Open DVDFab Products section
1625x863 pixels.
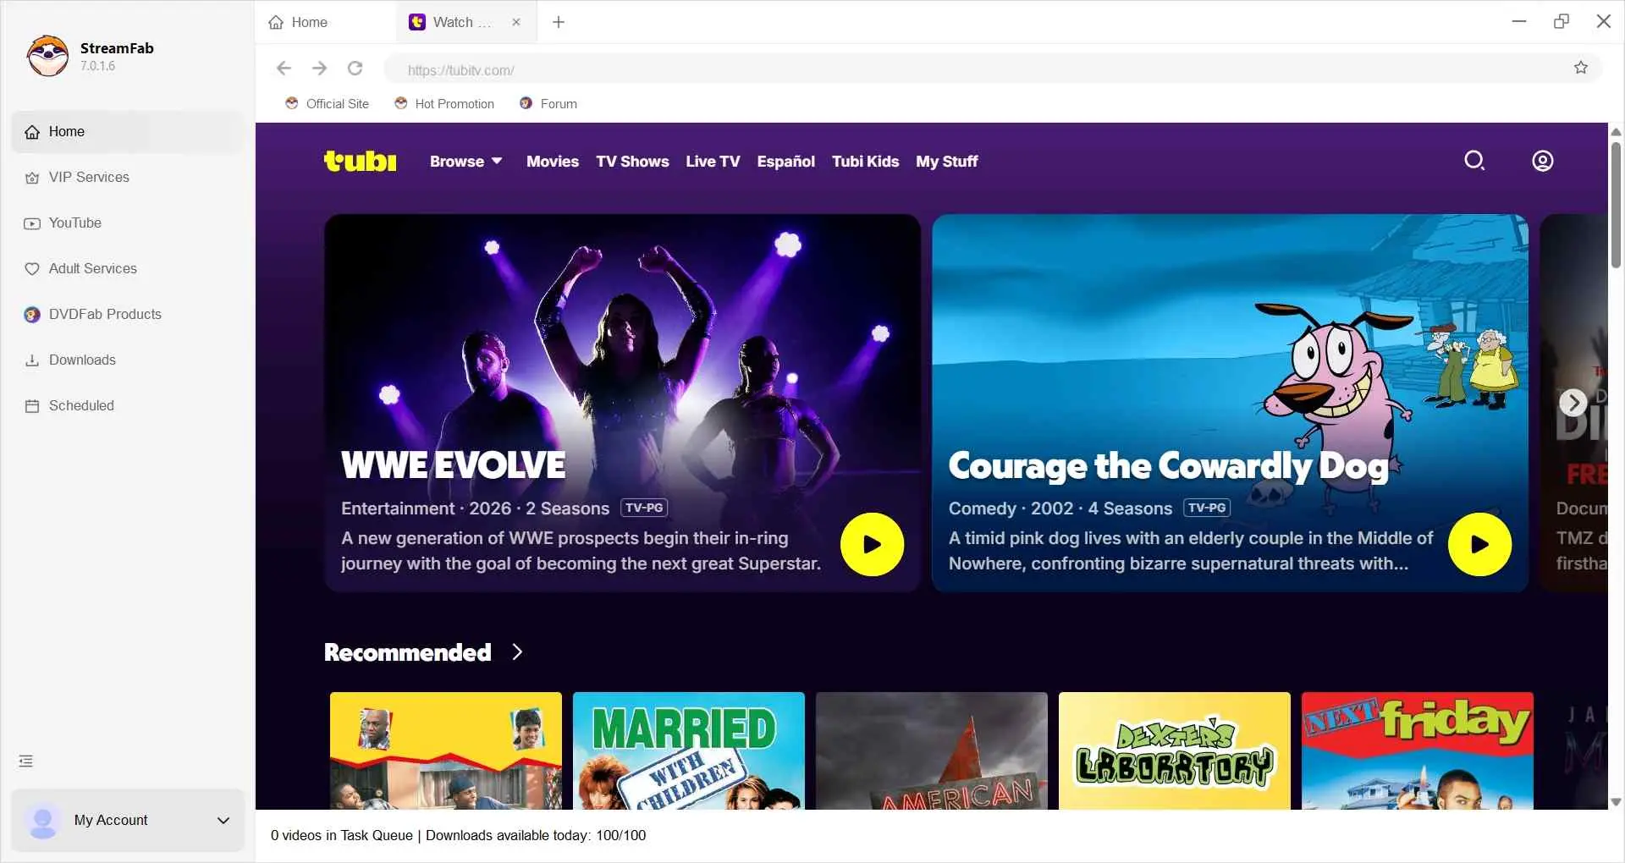click(x=128, y=315)
